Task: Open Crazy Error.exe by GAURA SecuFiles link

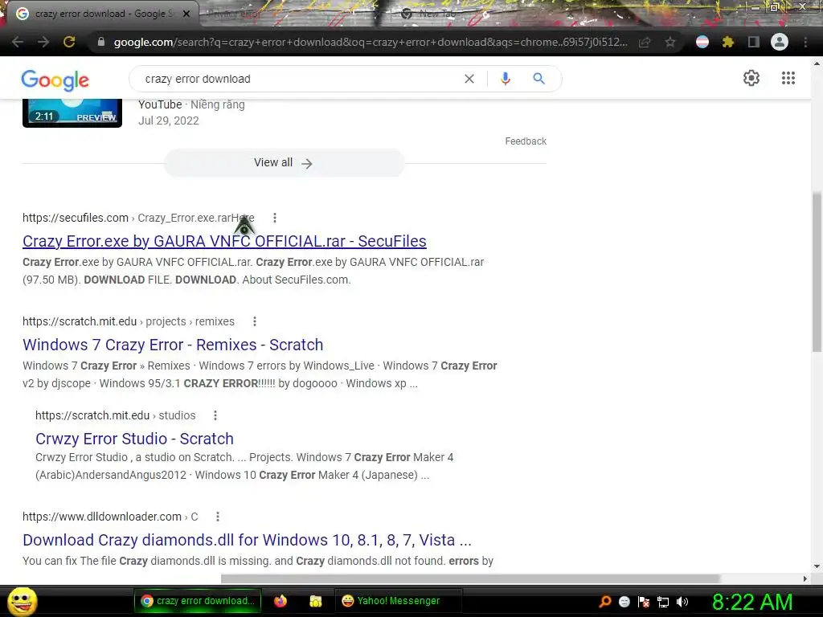Action: pos(224,241)
